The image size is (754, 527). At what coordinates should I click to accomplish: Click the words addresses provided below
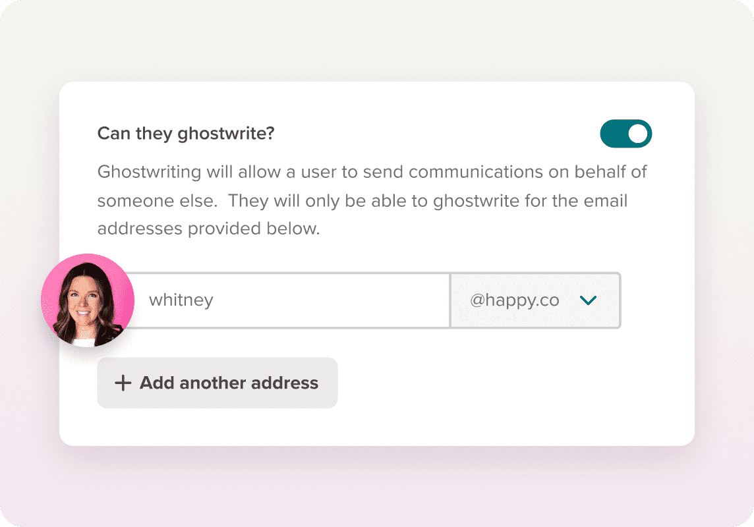pos(208,229)
